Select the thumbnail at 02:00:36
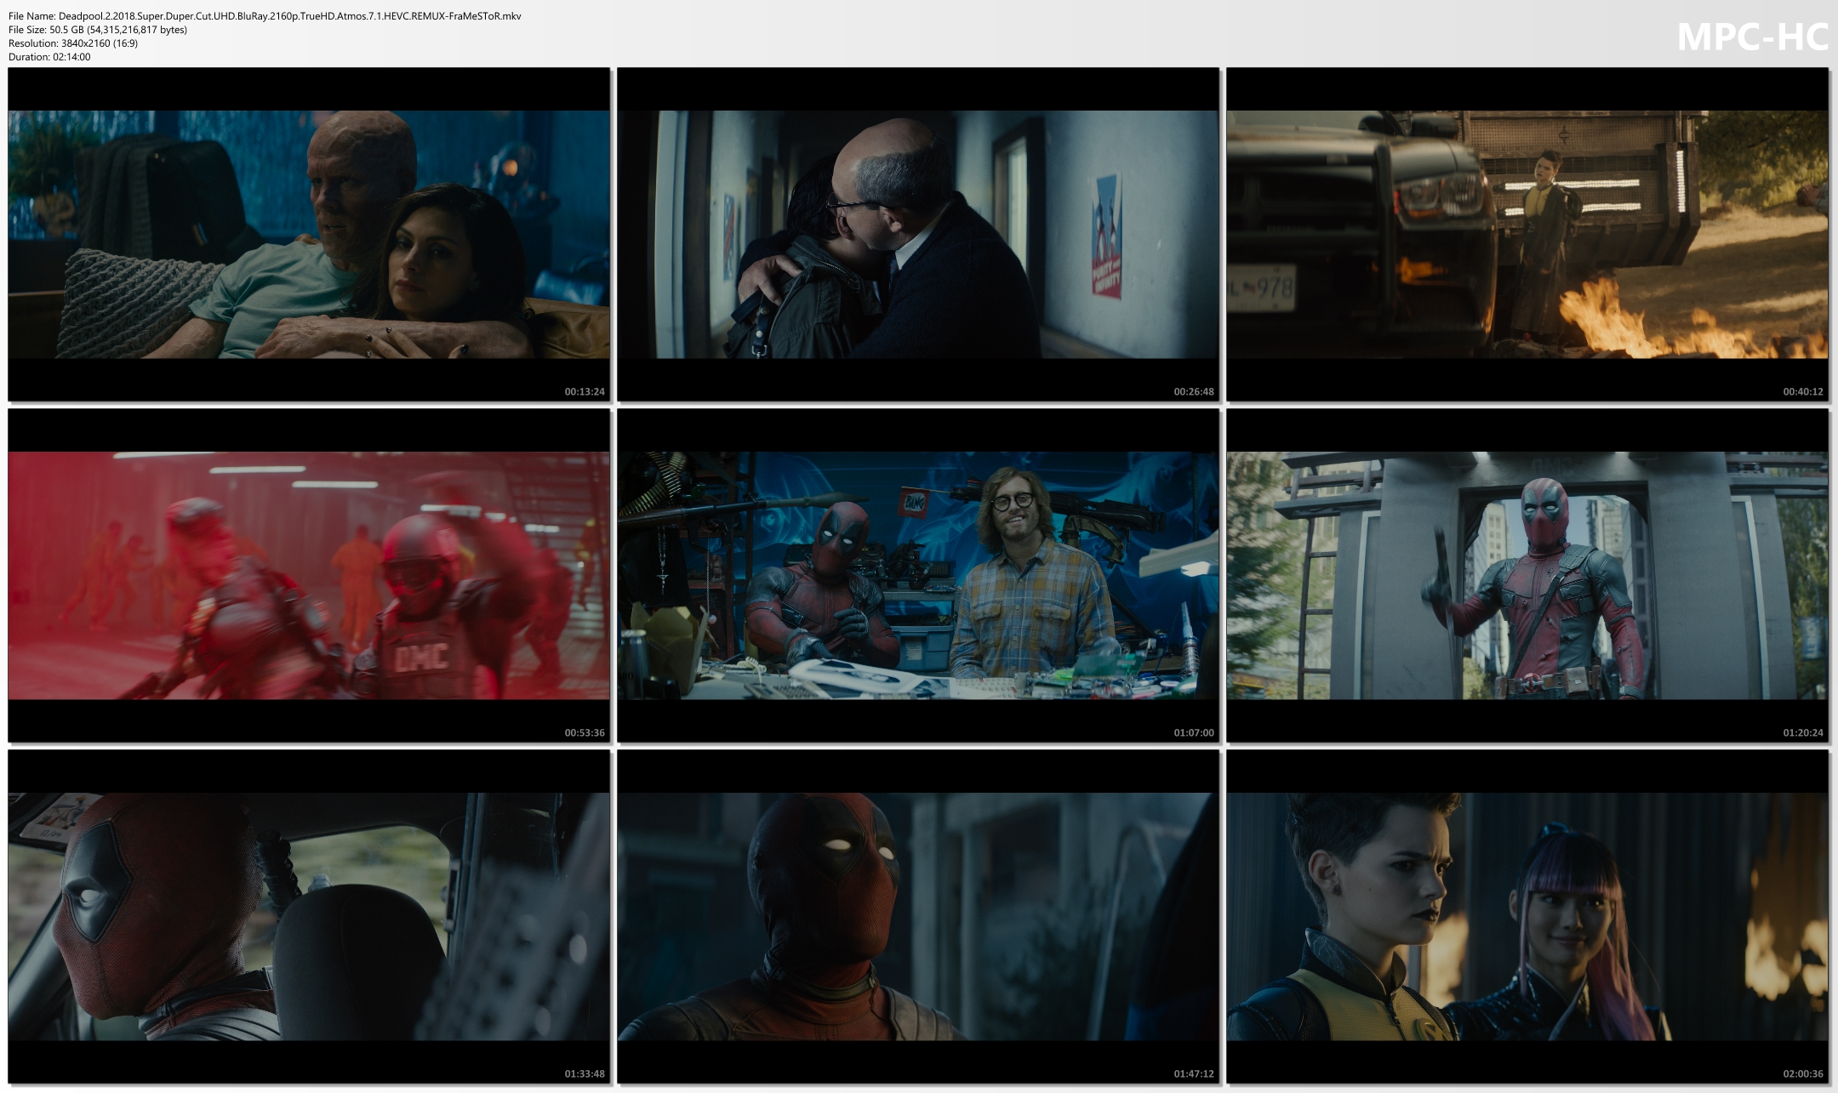Image resolution: width=1838 pixels, height=1093 pixels. [x=1527, y=916]
